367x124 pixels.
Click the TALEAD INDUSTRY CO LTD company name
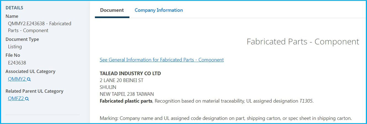(x=130, y=74)
